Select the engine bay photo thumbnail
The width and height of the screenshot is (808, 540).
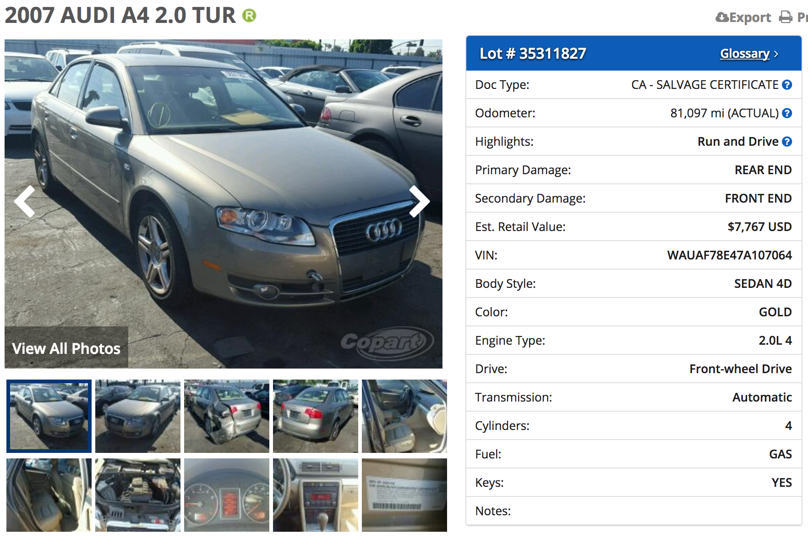pos(138,495)
